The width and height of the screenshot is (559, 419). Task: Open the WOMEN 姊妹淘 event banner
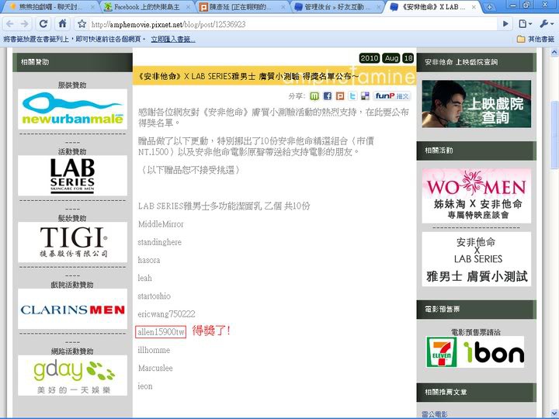[476, 196]
